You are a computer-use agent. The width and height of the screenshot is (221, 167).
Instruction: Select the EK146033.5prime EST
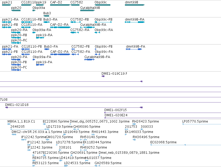(x=126, y=134)
